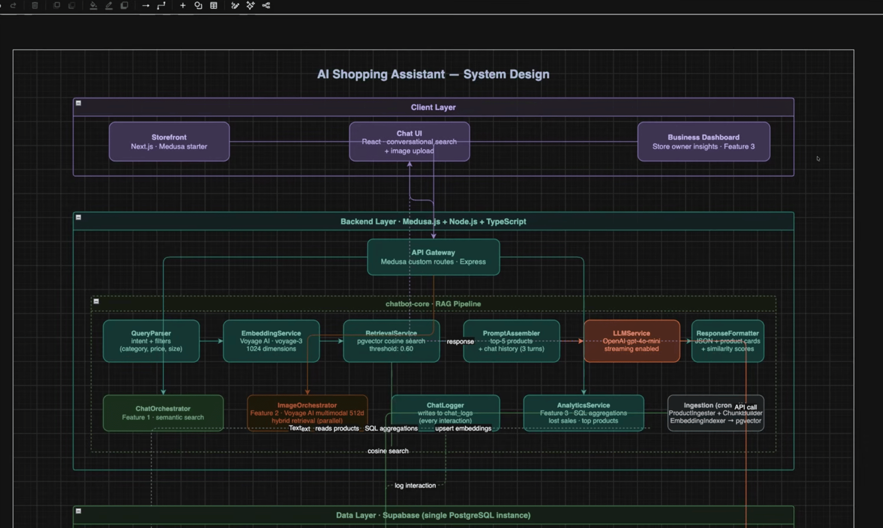The image size is (883, 528).
Task: Click the 'upsert embeddings' edge label
Action: pyautogui.click(x=463, y=428)
